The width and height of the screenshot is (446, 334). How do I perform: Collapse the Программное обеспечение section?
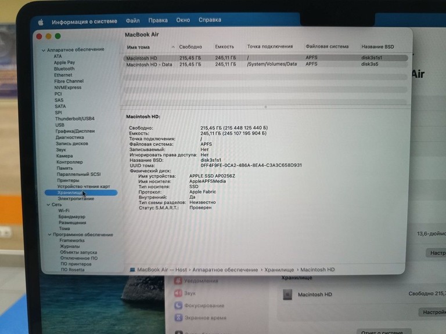tap(49, 235)
